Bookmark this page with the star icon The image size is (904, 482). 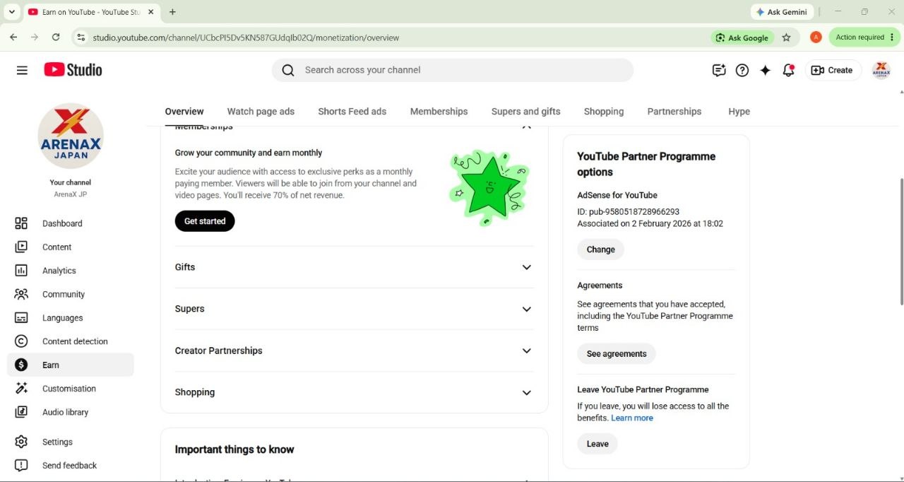786,37
